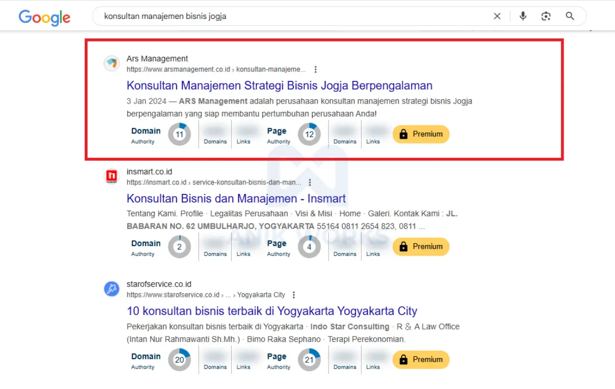Open Konsultan Manajemen Strategi Bisnis Jogja link
This screenshot has width=615, height=389.
click(279, 86)
